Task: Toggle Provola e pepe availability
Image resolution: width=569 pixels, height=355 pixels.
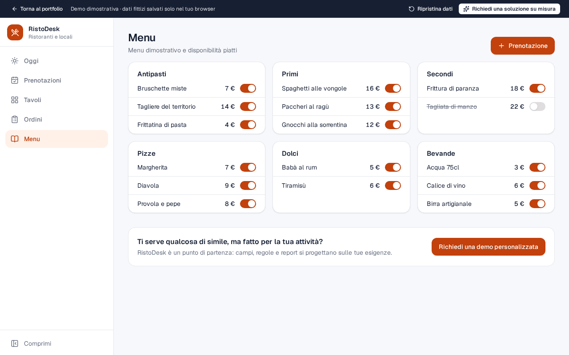Action: coord(248,204)
